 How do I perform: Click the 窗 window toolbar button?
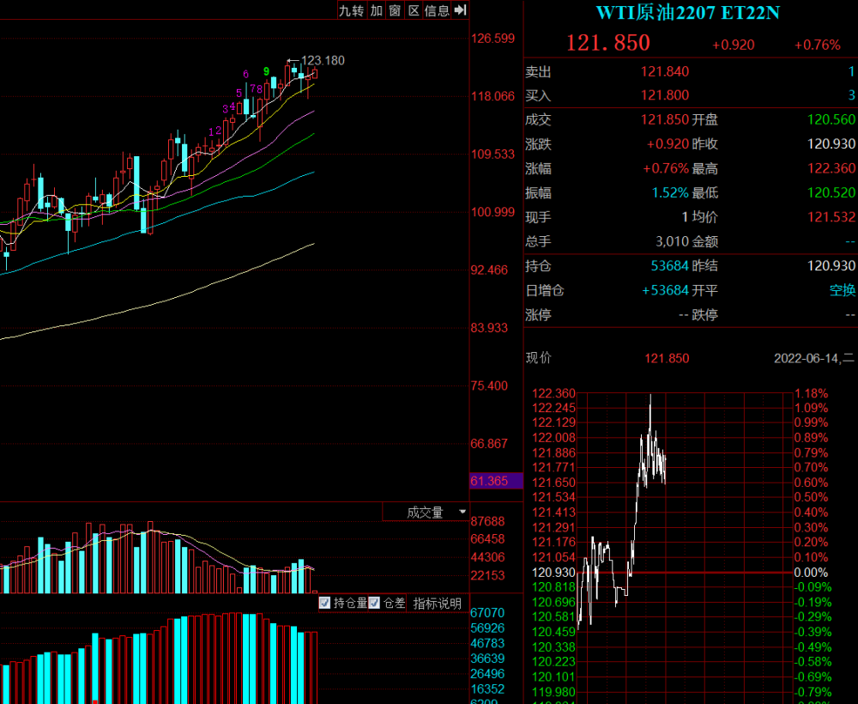click(395, 10)
